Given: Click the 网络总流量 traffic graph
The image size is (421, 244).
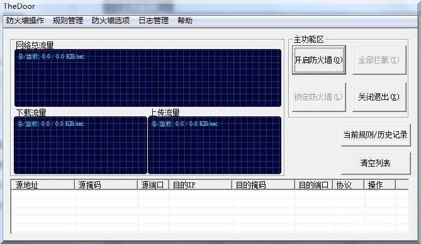Looking at the screenshot, I should coord(148,78).
